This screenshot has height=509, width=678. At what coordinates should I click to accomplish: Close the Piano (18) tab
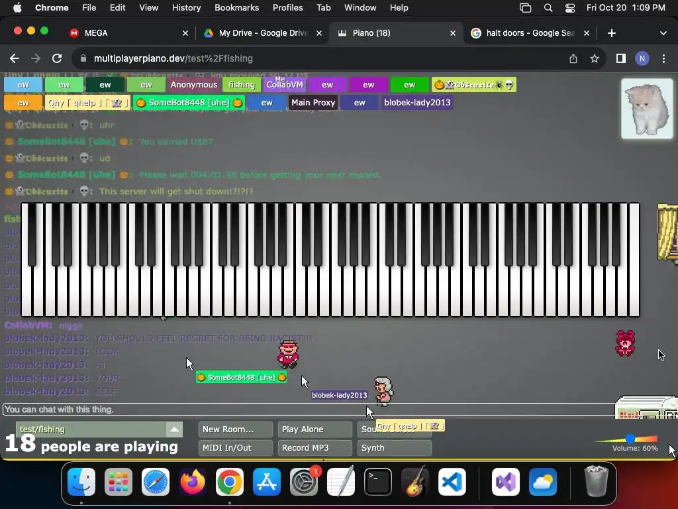(x=453, y=33)
